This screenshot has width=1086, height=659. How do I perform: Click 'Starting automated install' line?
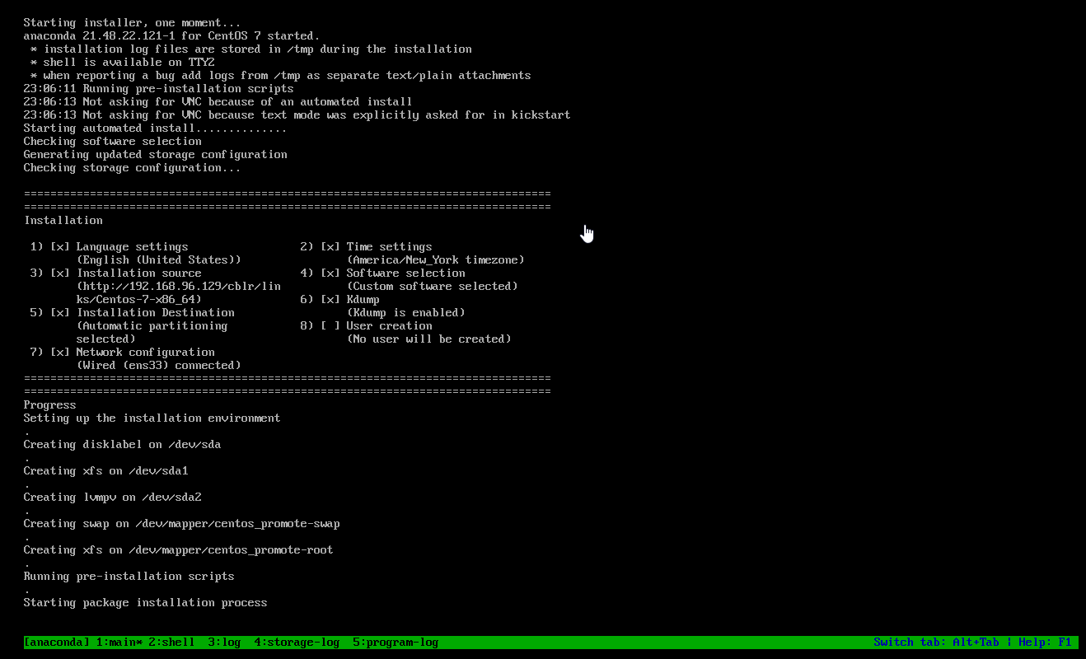pos(155,128)
